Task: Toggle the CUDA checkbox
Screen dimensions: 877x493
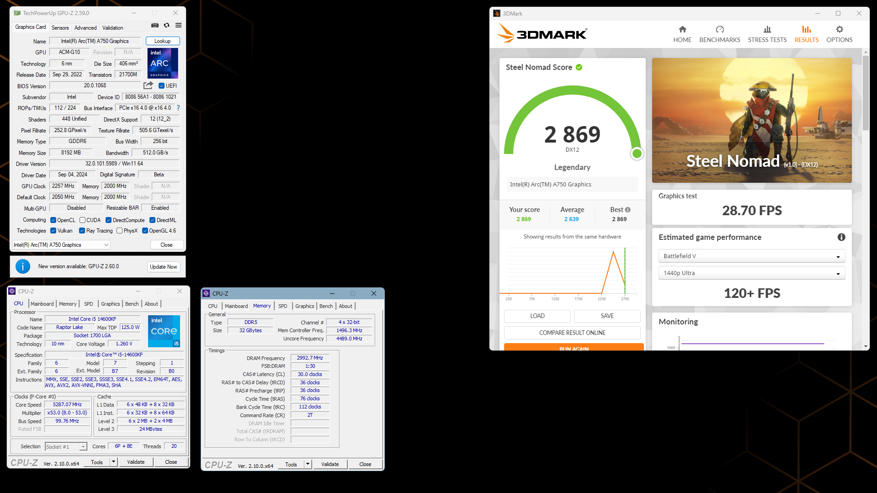Action: coord(83,220)
